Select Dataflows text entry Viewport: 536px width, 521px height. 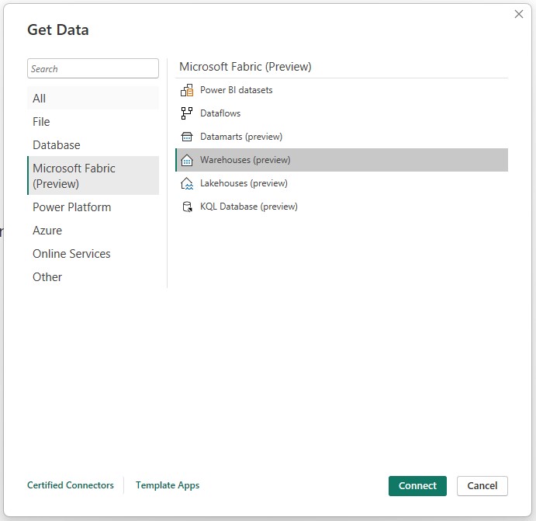click(x=220, y=113)
